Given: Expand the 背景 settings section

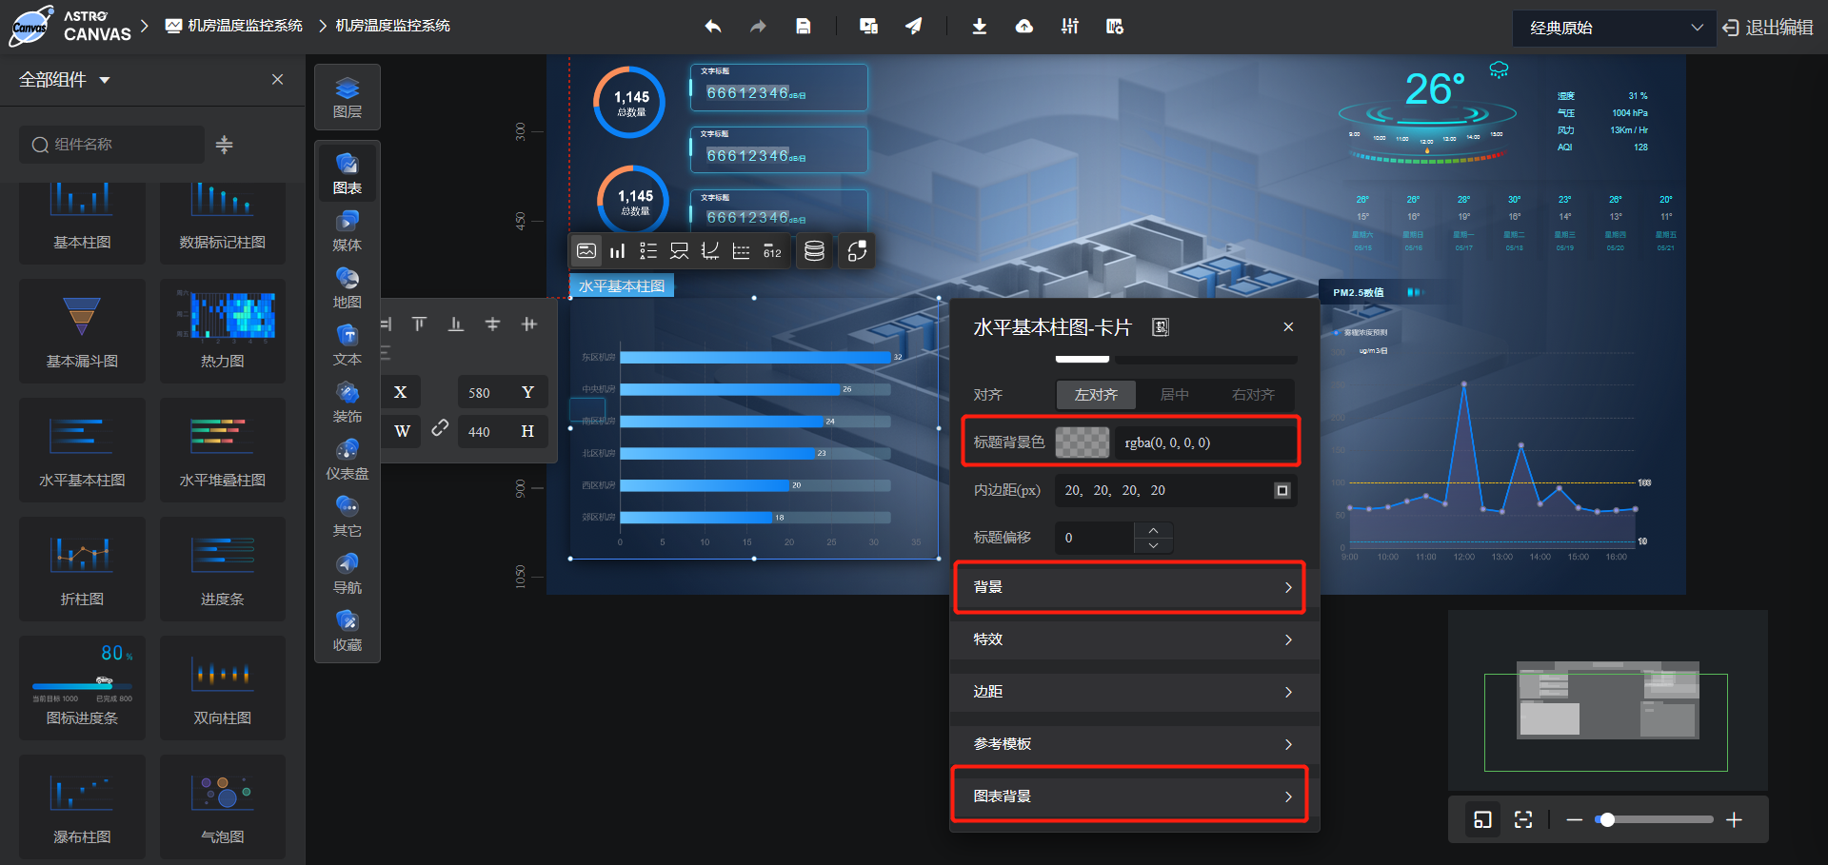Looking at the screenshot, I should pyautogui.click(x=1129, y=587).
